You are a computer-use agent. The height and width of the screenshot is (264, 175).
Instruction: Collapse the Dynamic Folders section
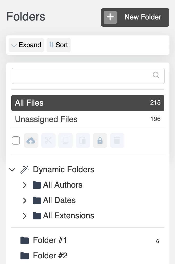(x=12, y=169)
